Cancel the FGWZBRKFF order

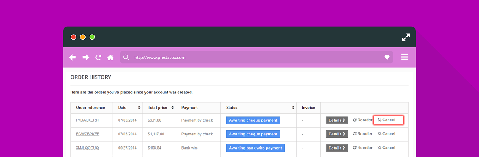[x=387, y=134]
